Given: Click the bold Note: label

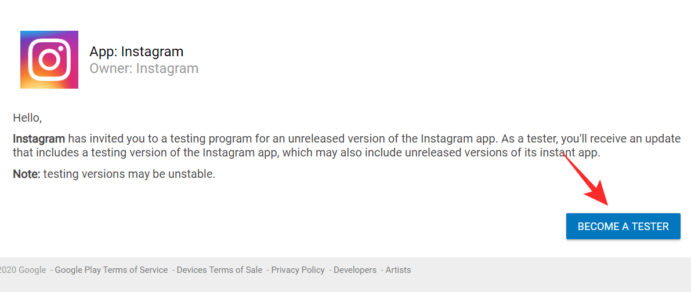Looking at the screenshot, I should click(27, 174).
